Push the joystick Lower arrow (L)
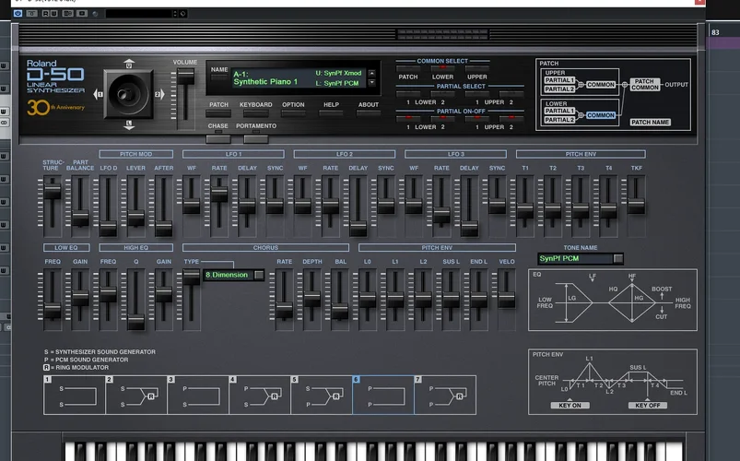Viewport: 740px width, 461px height. (129, 124)
